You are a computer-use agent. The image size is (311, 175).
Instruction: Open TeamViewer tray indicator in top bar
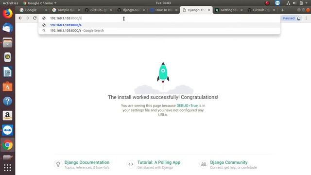tap(277, 3)
